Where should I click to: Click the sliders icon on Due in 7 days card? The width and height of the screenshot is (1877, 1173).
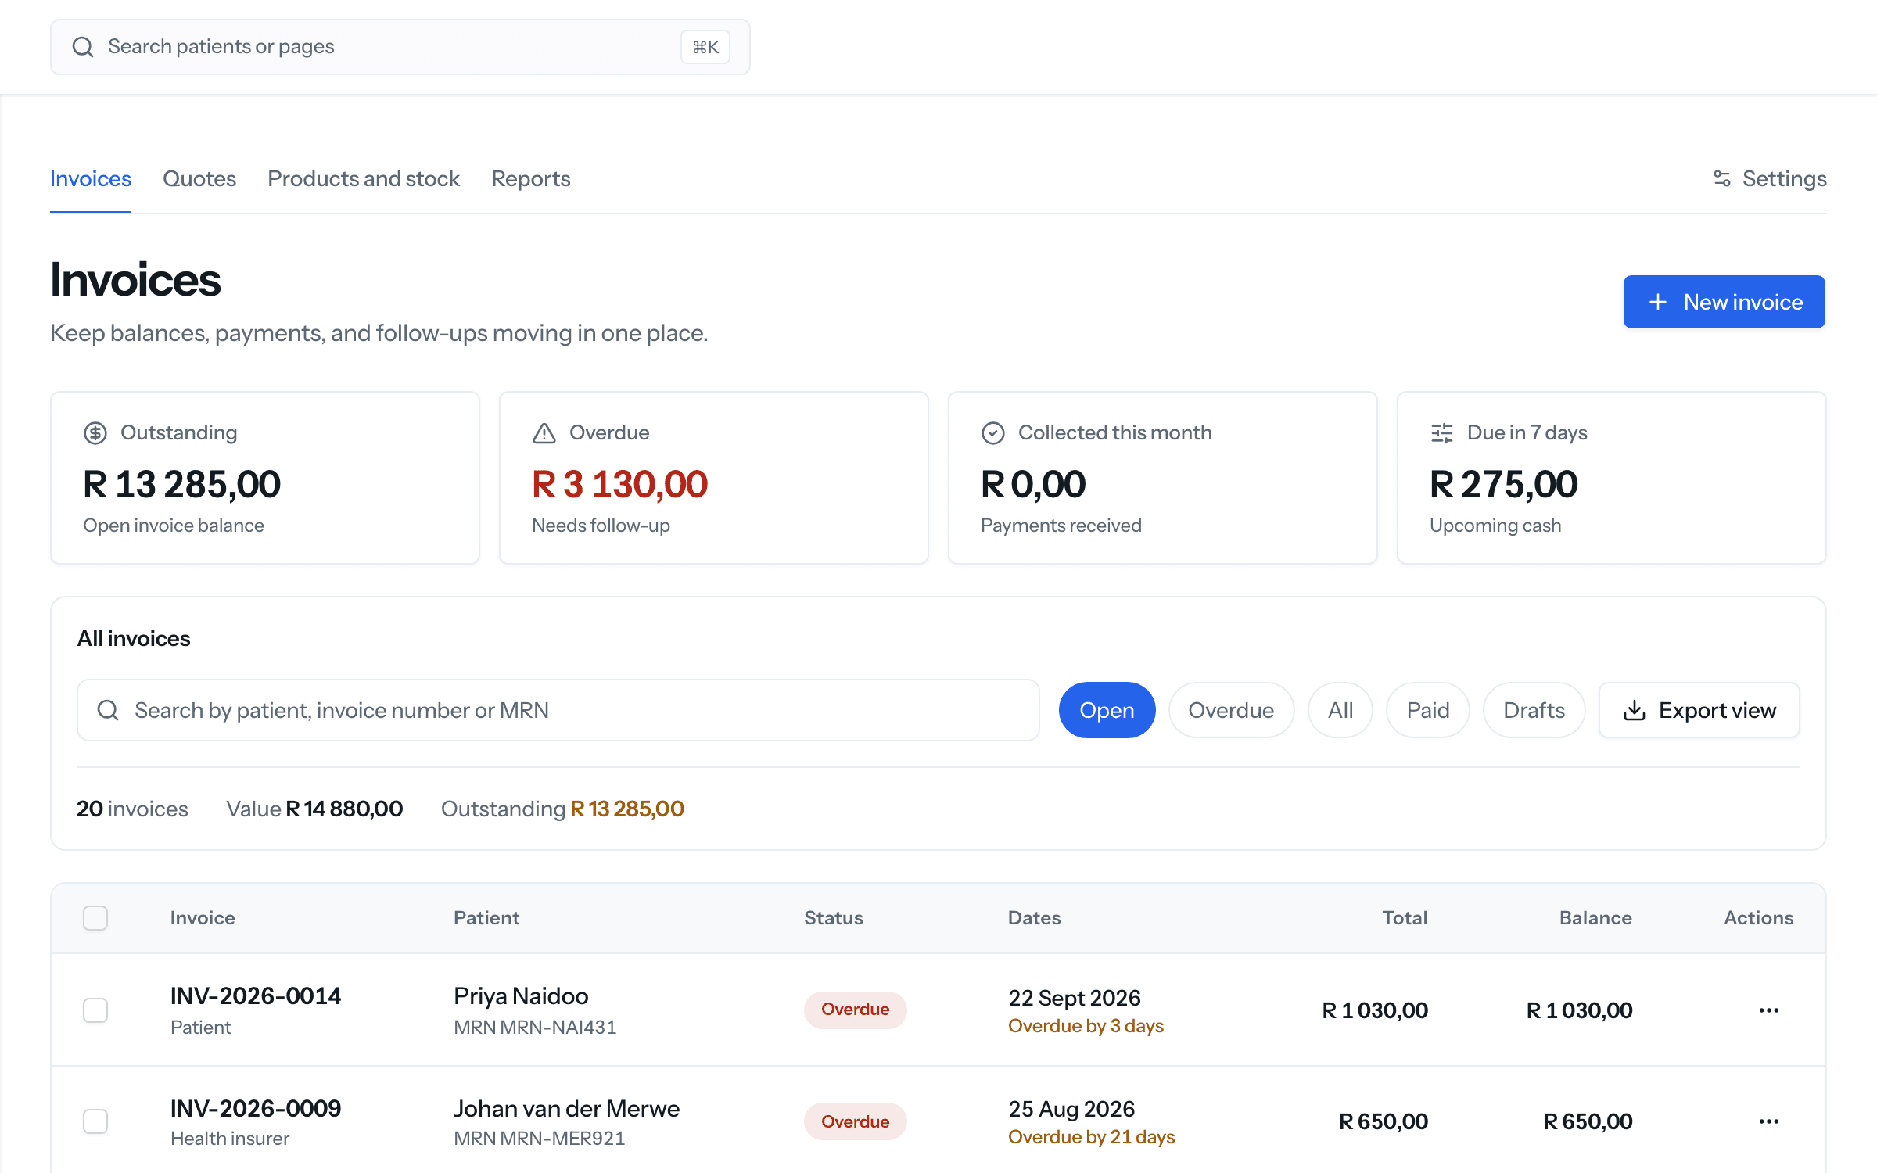[1442, 432]
